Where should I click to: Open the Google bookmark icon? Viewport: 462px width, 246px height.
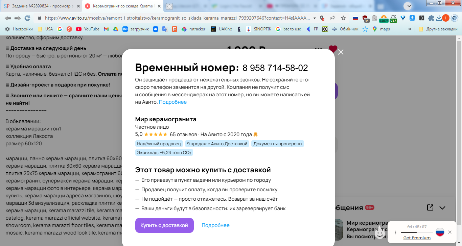point(60,29)
